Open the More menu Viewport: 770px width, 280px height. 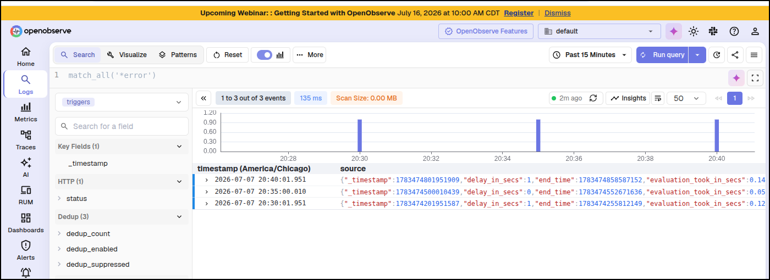[x=310, y=55]
